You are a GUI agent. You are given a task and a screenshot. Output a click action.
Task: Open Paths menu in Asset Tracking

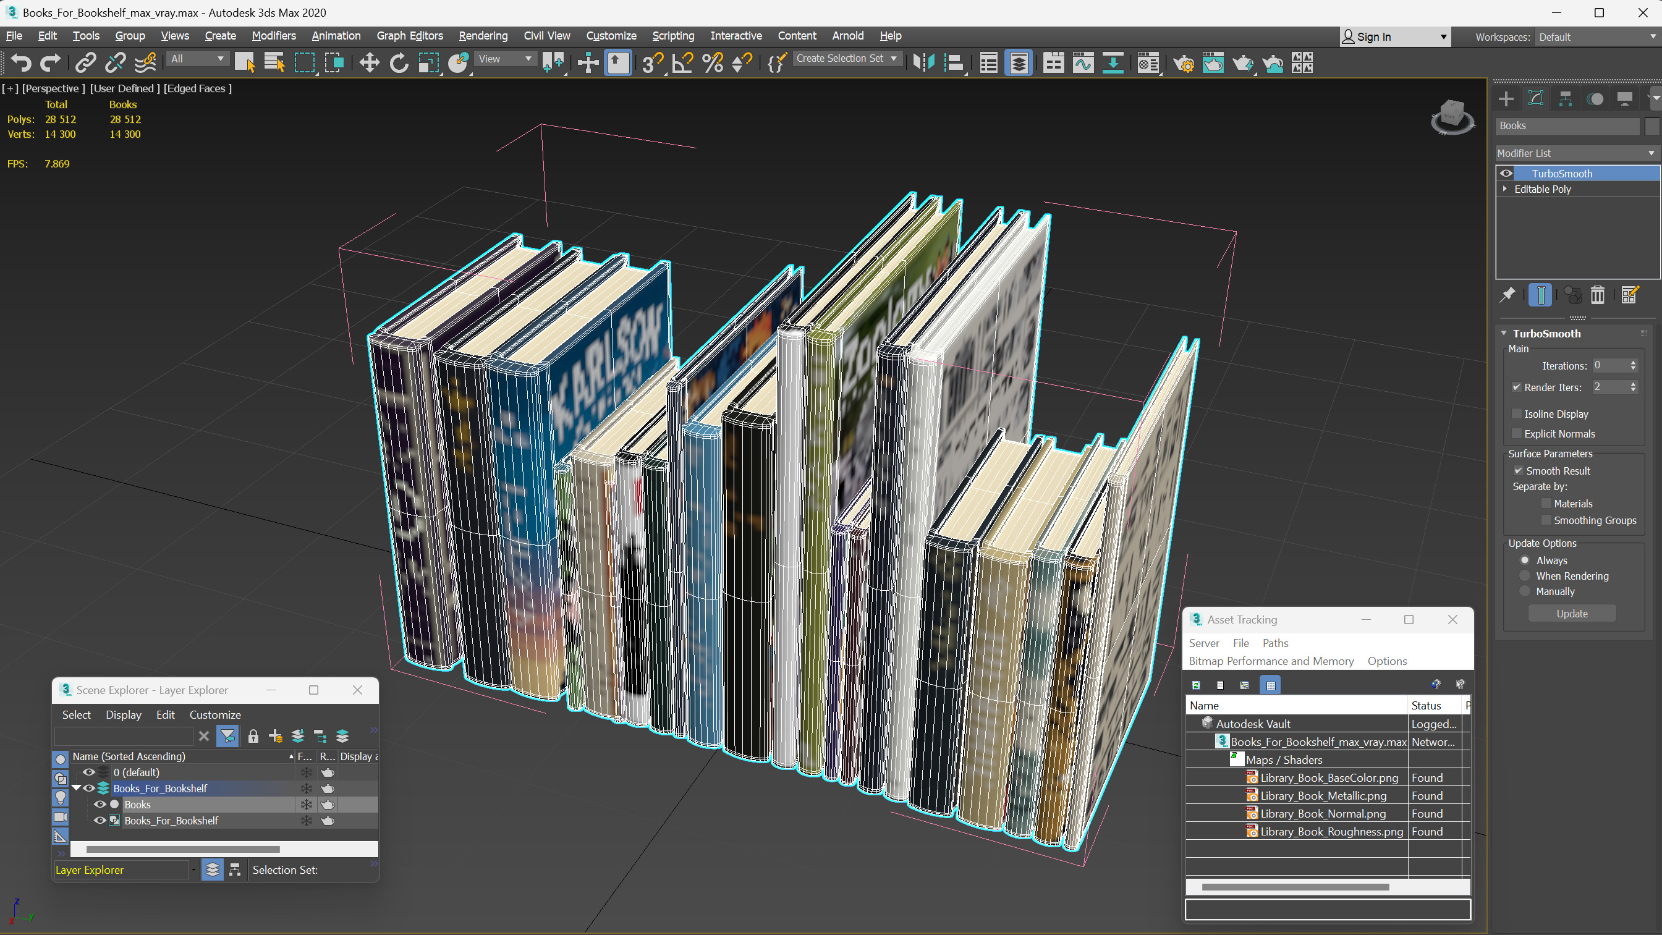1275,643
